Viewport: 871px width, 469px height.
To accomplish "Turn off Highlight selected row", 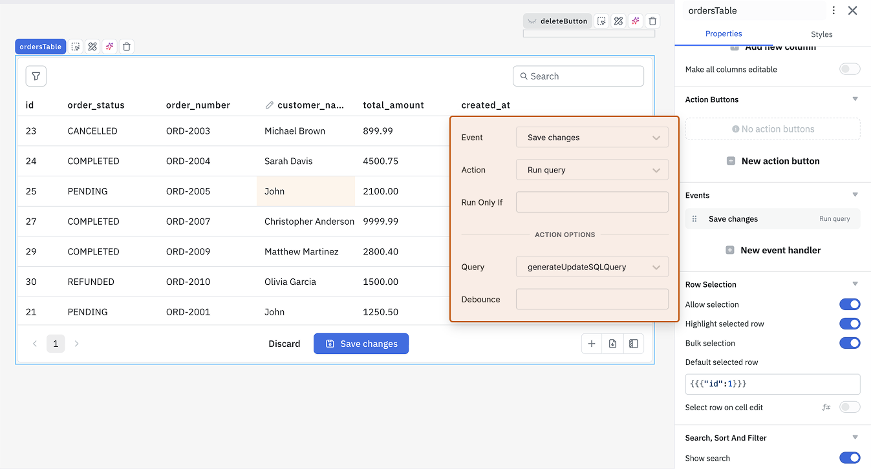I will point(850,324).
